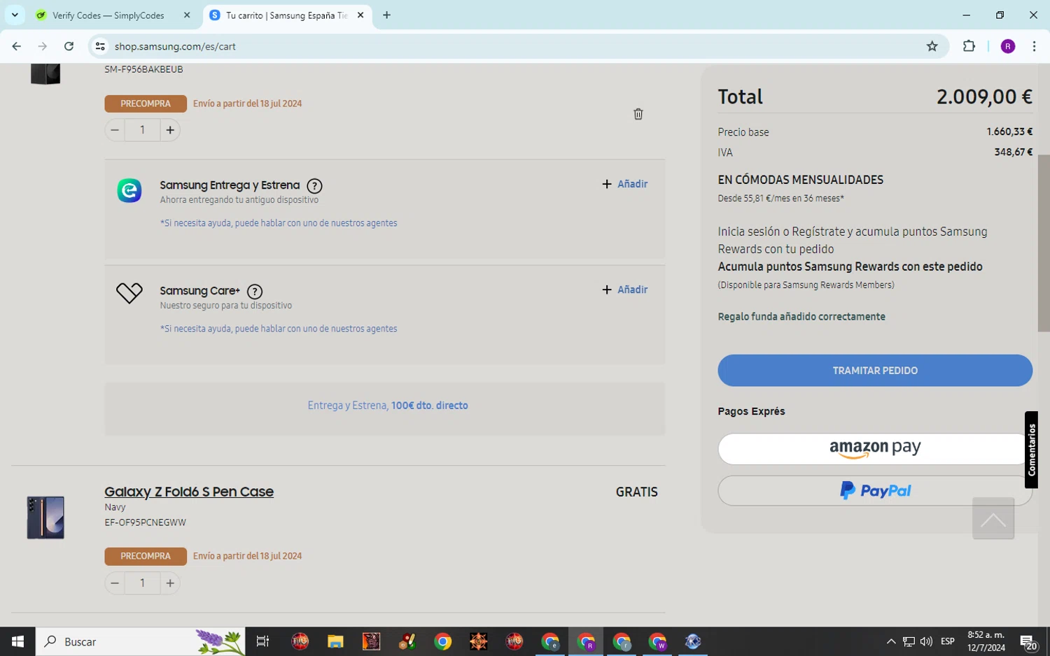This screenshot has height=656, width=1050.
Task: Open help for Samsung Care+
Action: (x=255, y=292)
